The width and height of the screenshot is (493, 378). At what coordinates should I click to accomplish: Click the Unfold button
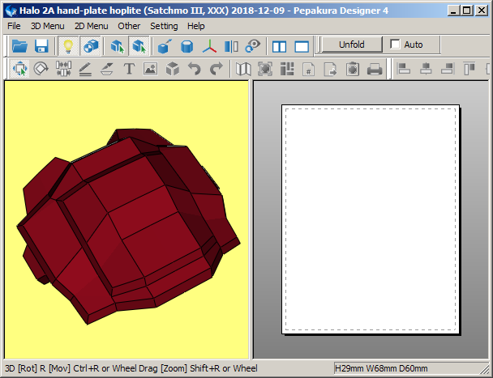(352, 45)
